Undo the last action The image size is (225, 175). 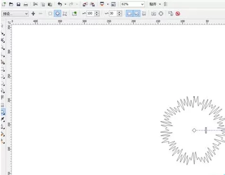point(60,4)
